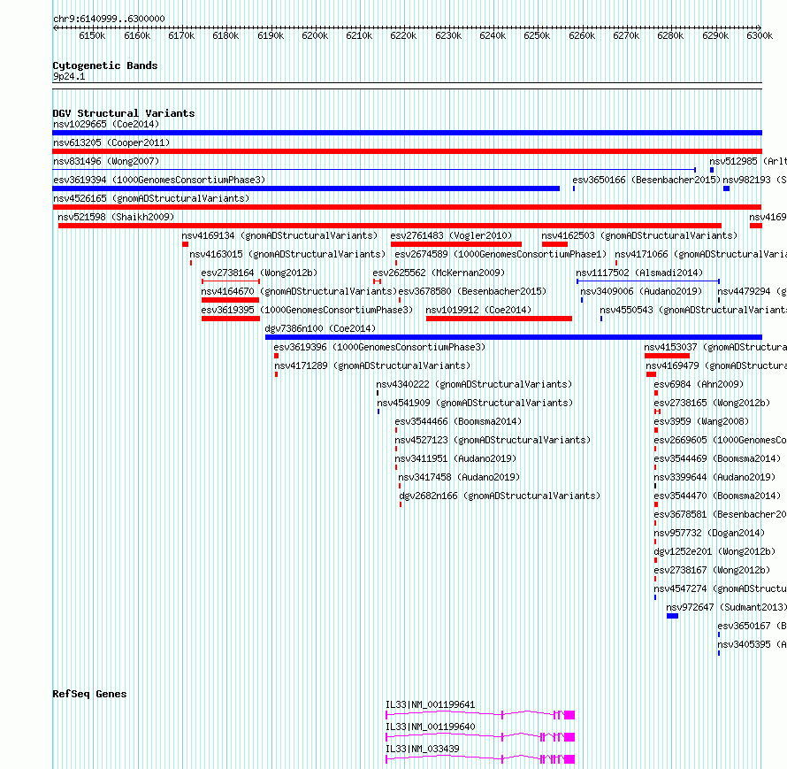The height and width of the screenshot is (769, 787).
Task: Open nsv4526165 (gnomADStructuralVariants) entry
Action: coord(151,198)
